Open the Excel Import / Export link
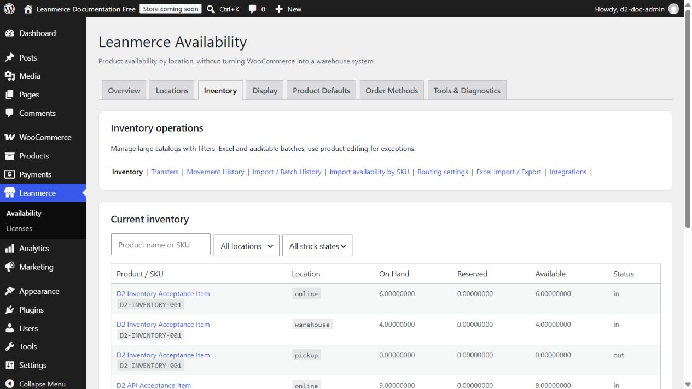 coord(509,172)
